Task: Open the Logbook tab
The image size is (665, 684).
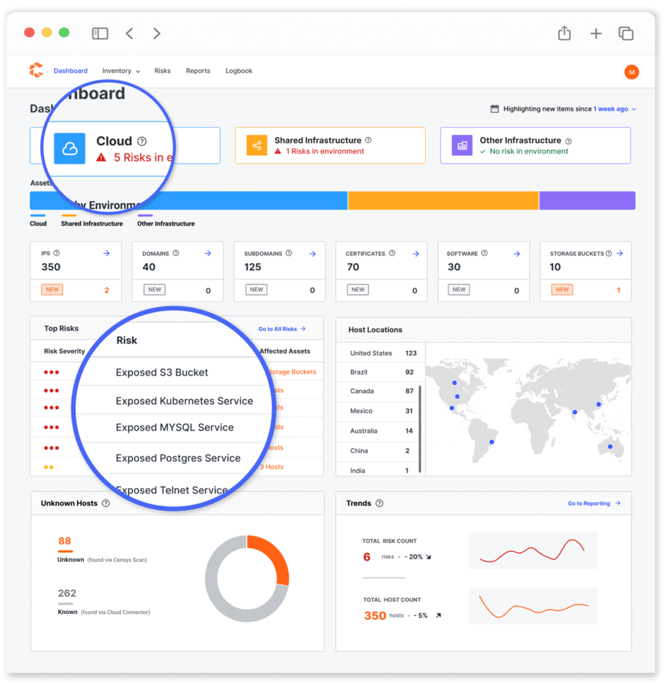Action: pos(238,71)
